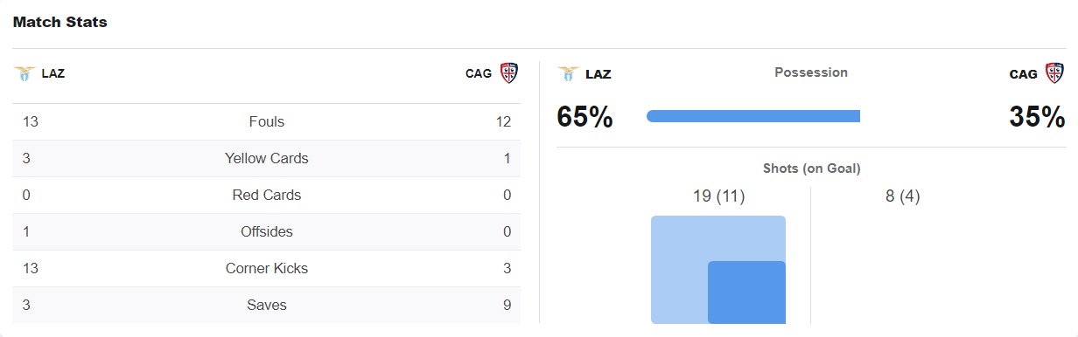Select the Yellow Cards row
Viewport: 1078px width, 337px height.
pos(267,159)
